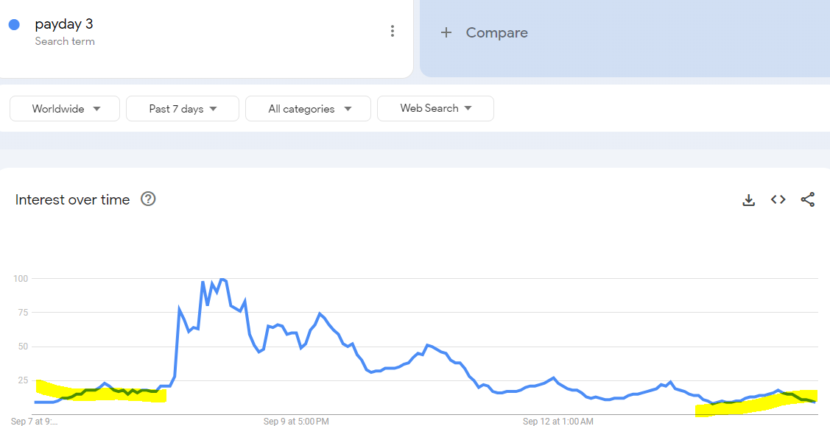Open three-dot menu for payday 3
Screen dimensions: 830x426
coord(393,31)
